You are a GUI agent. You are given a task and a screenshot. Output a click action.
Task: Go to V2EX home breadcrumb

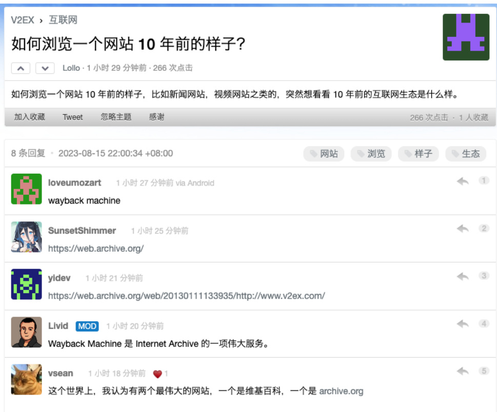coord(22,20)
